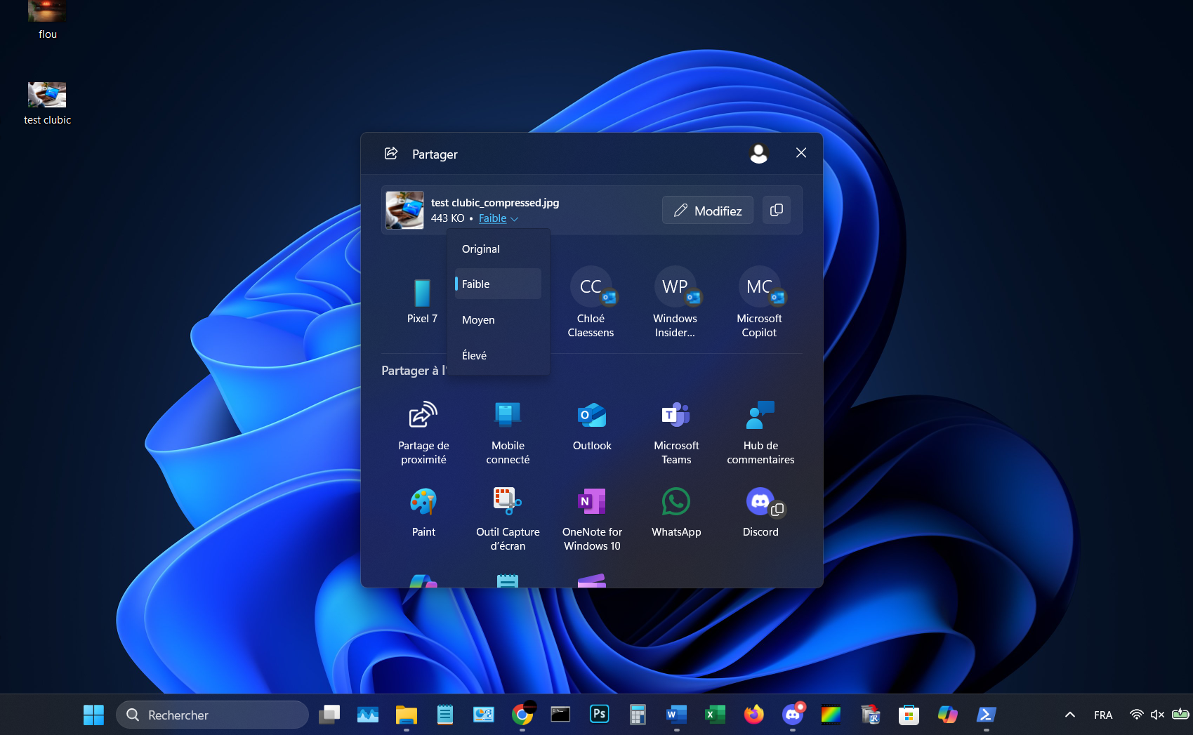Open the Faible quality dropdown

pos(498,218)
